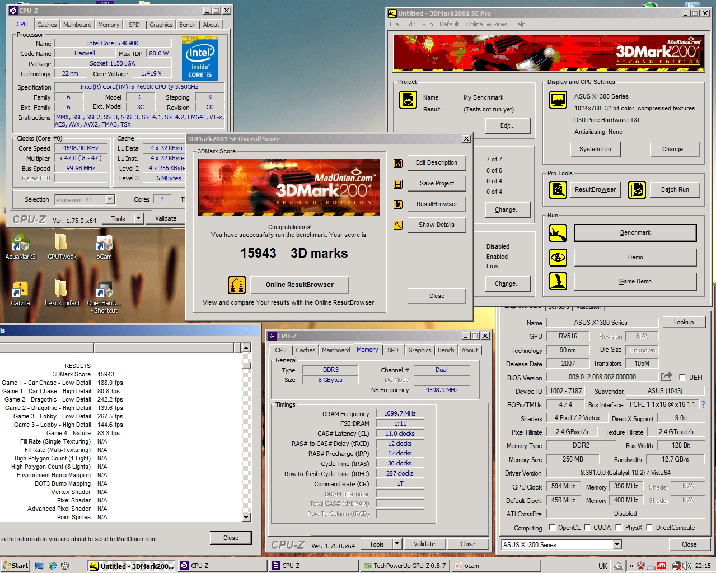The width and height of the screenshot is (716, 573).
Task: Open SPD tab in the CPU-Z Memory window
Action: click(393, 350)
